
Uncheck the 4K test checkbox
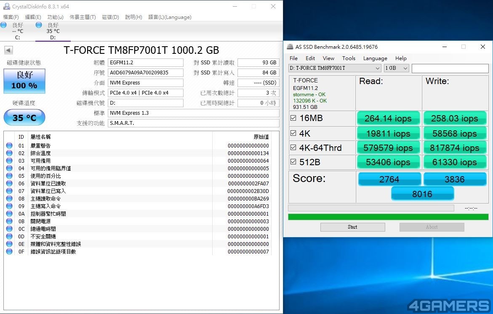coord(293,133)
